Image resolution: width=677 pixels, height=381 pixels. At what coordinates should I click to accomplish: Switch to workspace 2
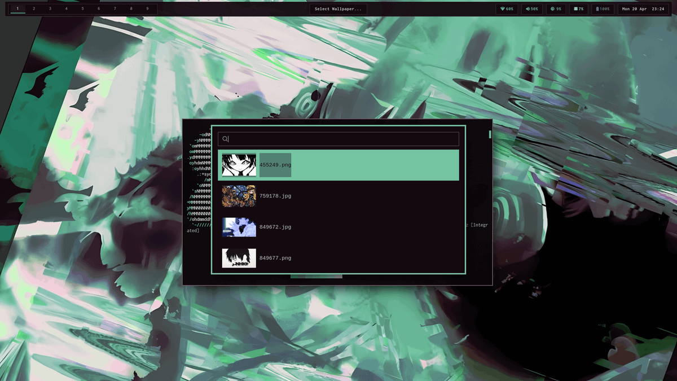33,8
